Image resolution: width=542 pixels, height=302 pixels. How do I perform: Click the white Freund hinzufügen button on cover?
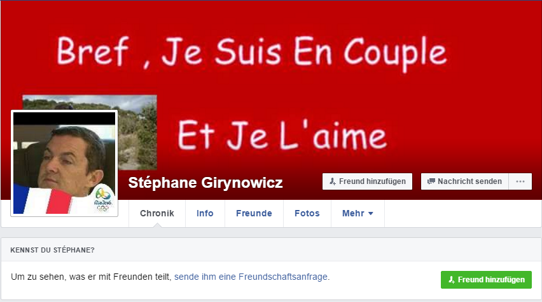[368, 181]
